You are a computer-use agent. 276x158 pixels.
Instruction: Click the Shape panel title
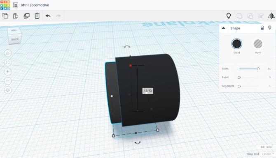click(235, 28)
